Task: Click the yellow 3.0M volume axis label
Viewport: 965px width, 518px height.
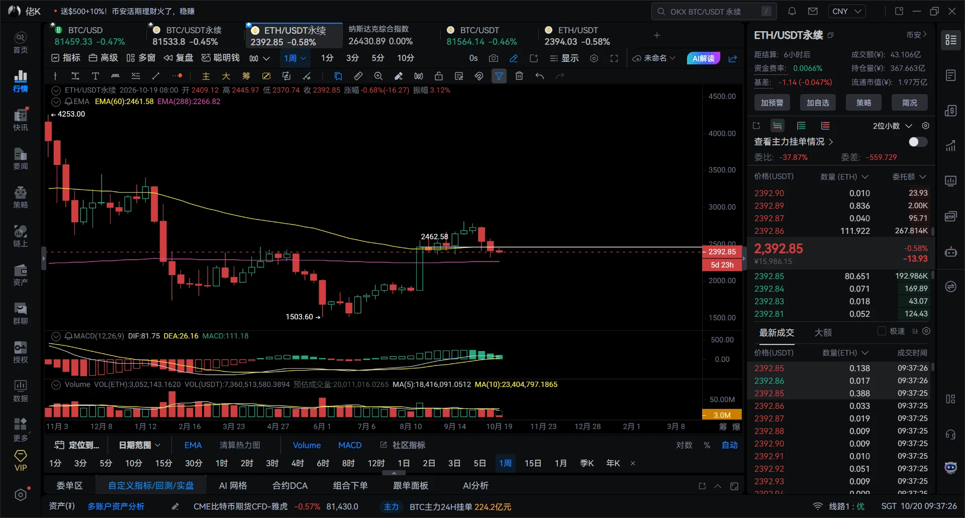Action: (722, 415)
